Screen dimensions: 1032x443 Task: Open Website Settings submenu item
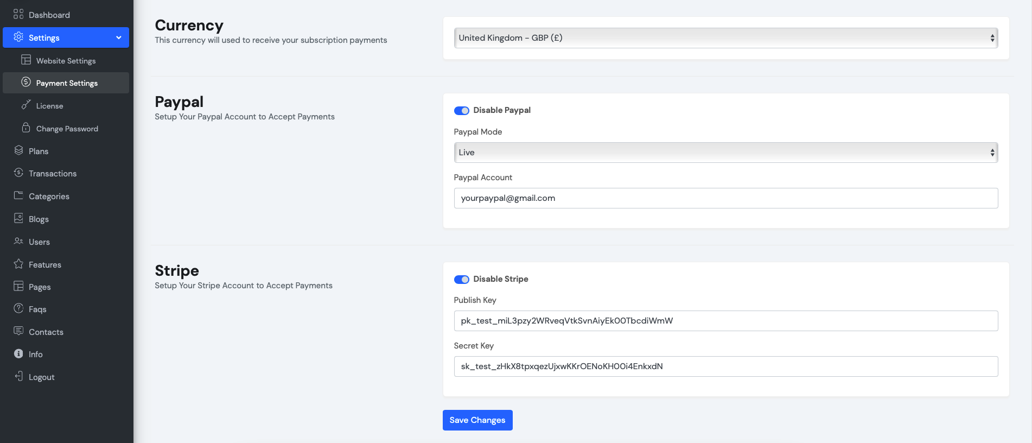point(66,61)
